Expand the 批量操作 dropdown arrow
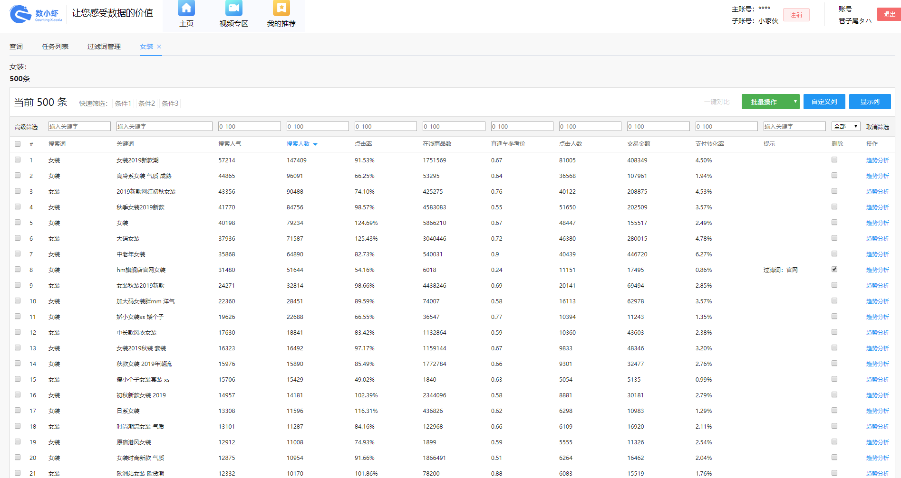 [x=795, y=102]
